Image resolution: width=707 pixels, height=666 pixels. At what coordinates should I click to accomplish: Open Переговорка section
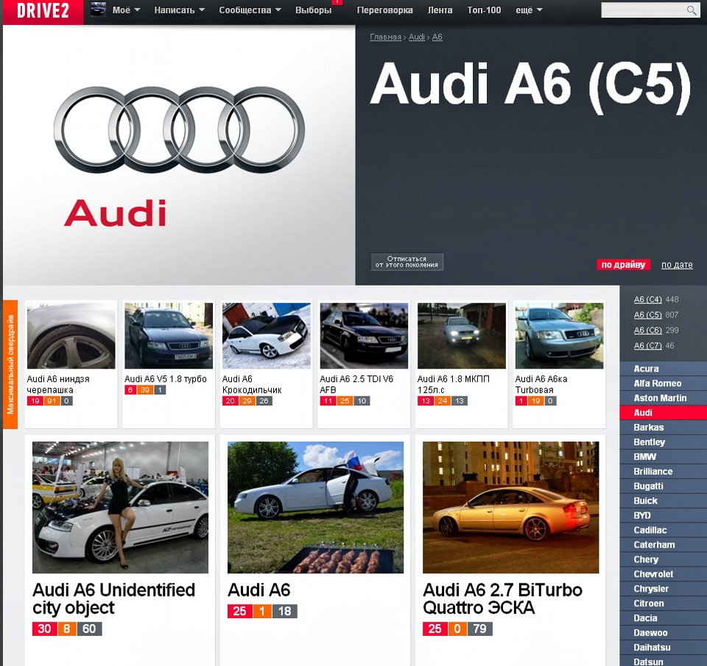(384, 10)
